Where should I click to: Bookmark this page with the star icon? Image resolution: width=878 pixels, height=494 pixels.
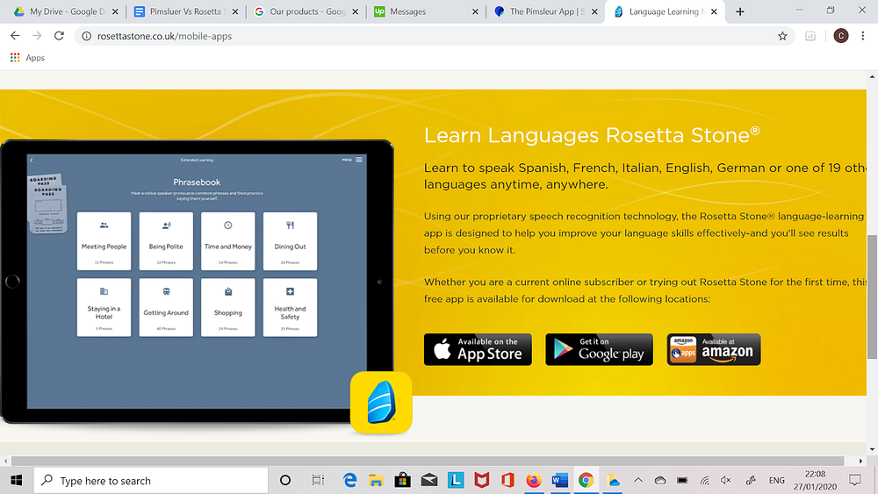[782, 36]
